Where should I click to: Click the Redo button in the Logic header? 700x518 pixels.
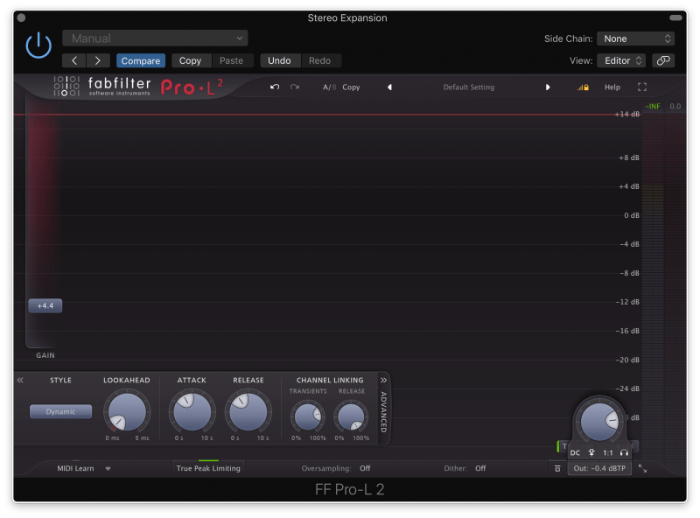click(319, 60)
